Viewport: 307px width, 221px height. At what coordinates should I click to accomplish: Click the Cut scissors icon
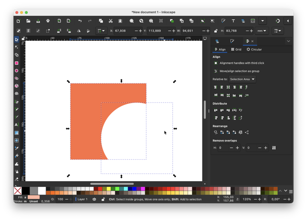pyautogui.click(x=111, y=21)
